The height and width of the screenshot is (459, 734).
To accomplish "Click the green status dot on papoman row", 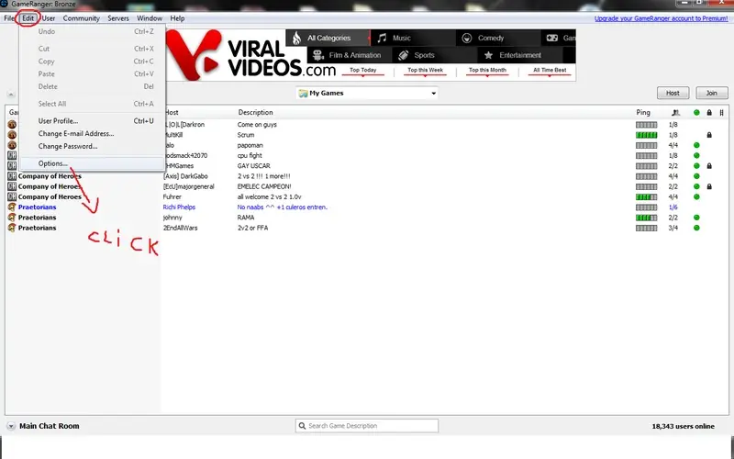I will pos(696,145).
